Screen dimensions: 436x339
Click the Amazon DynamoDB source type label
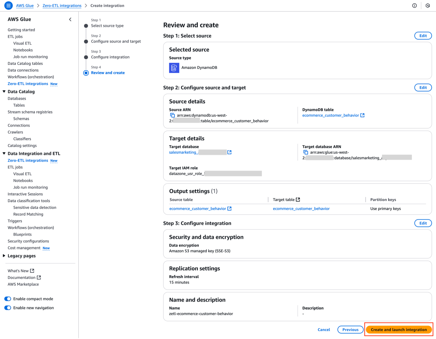click(199, 68)
